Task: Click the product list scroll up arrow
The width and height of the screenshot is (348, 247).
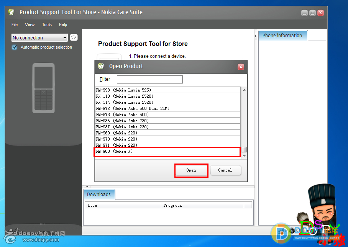Action: click(x=244, y=90)
